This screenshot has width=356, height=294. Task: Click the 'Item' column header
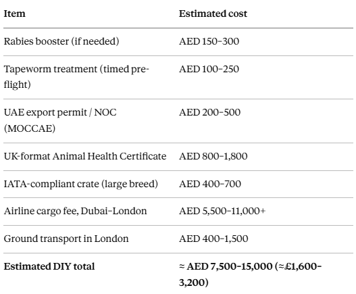point(15,14)
